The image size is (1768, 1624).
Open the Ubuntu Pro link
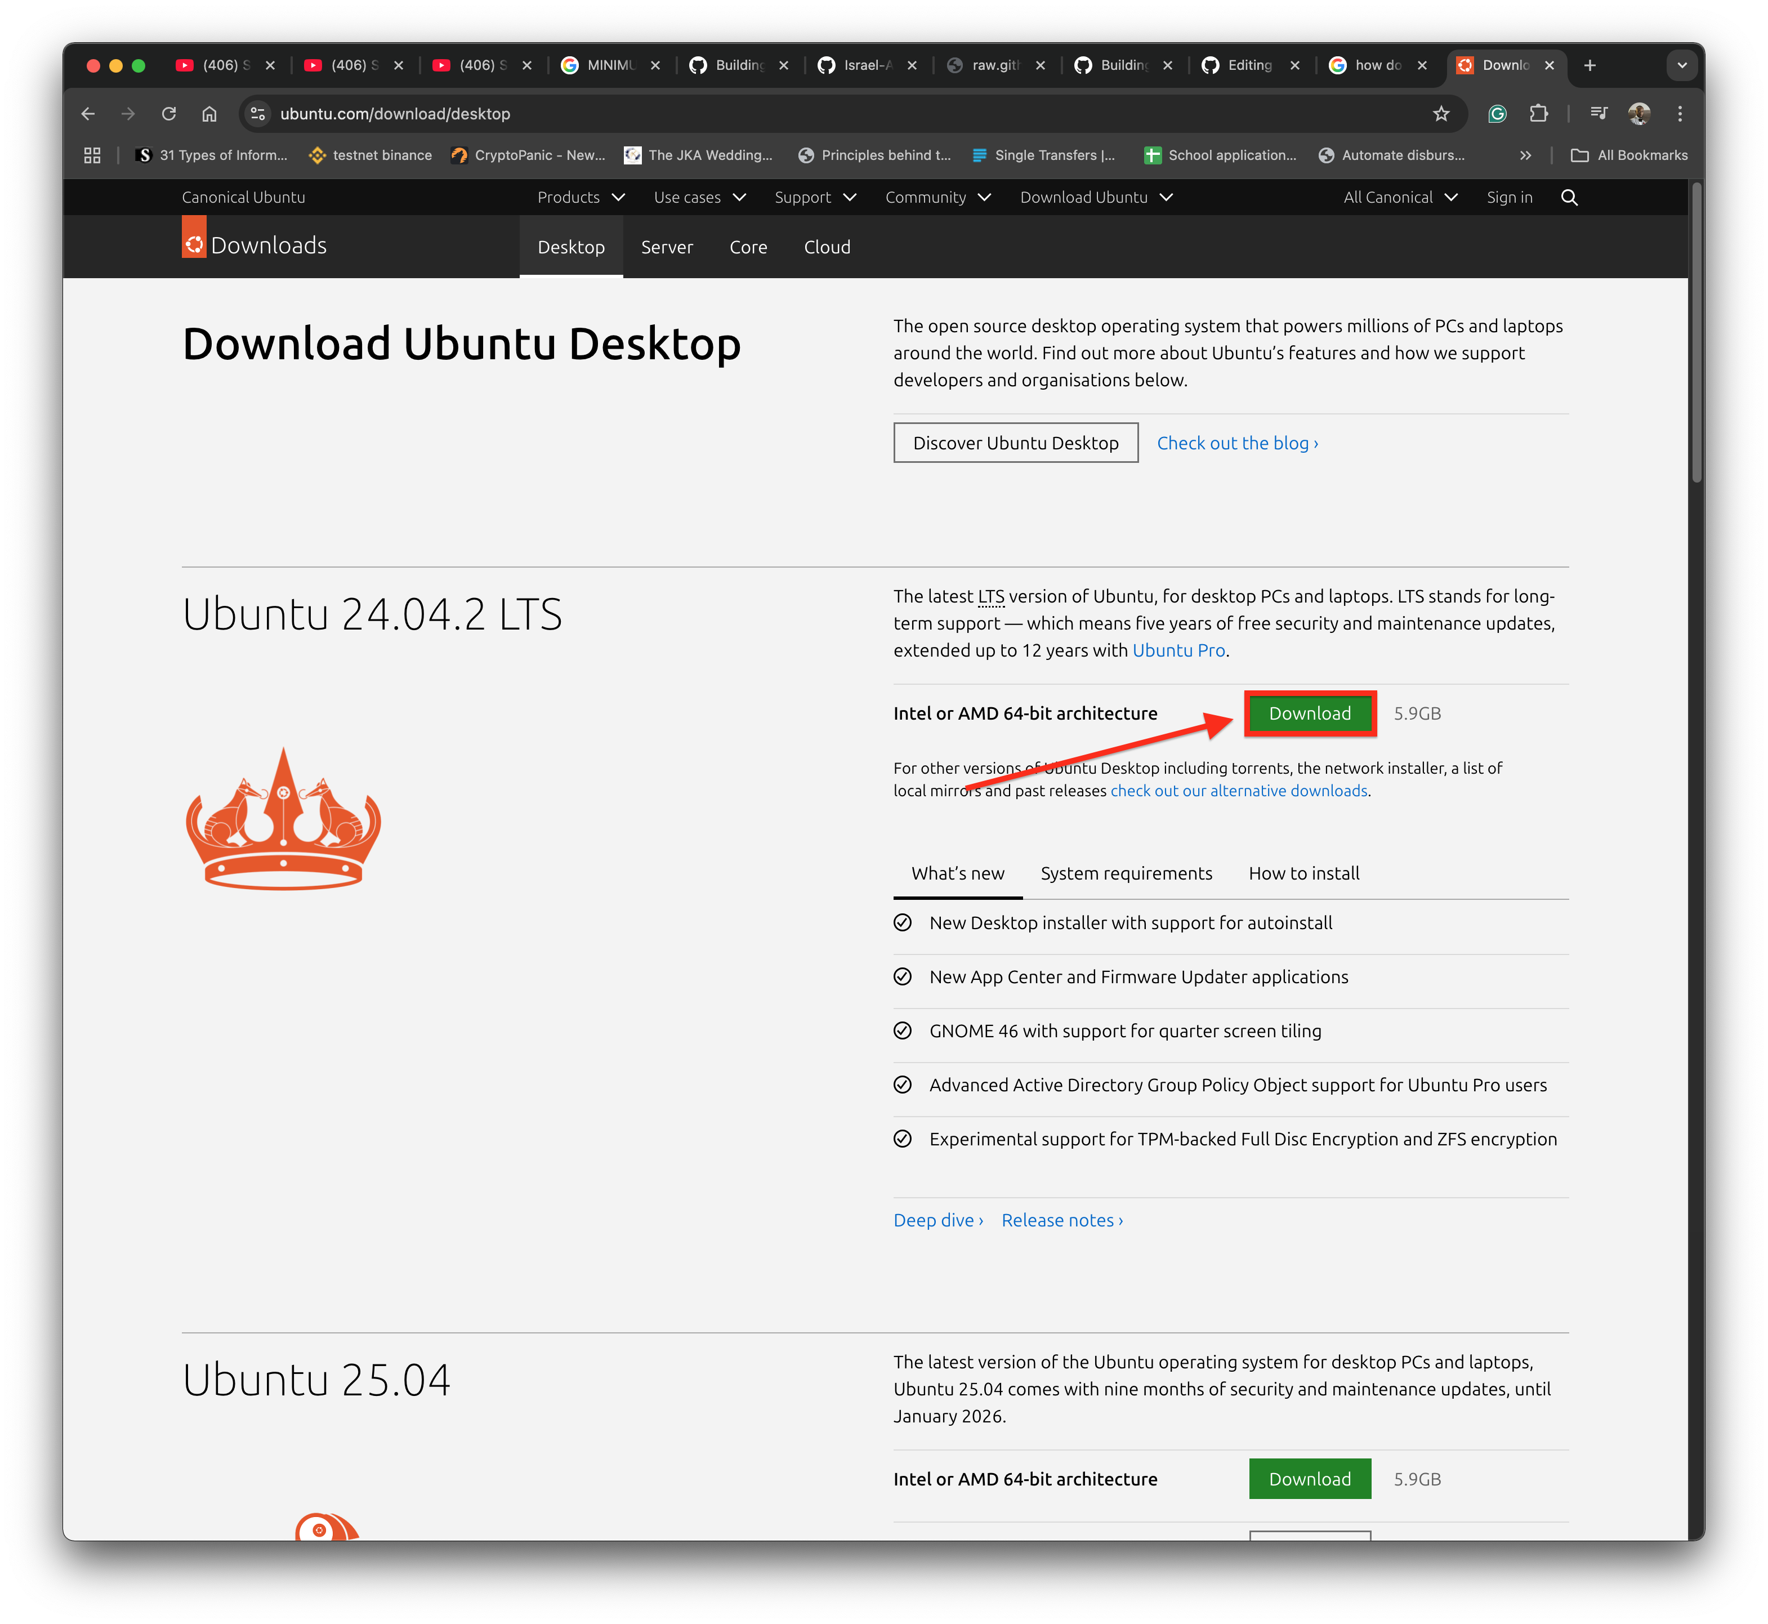1178,650
